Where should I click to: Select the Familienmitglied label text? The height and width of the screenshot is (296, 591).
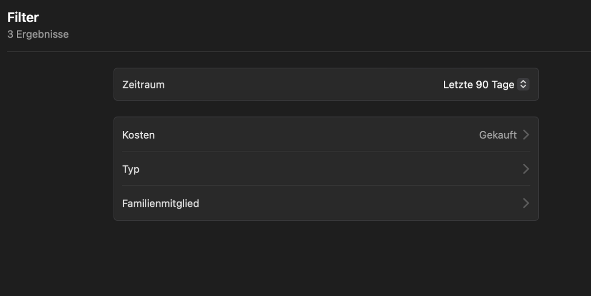pyautogui.click(x=161, y=204)
